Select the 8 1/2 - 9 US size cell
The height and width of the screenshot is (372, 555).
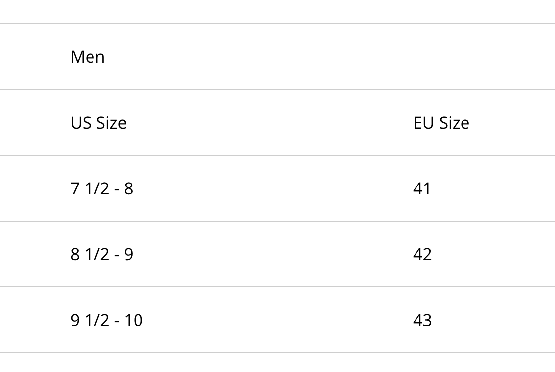[101, 254]
